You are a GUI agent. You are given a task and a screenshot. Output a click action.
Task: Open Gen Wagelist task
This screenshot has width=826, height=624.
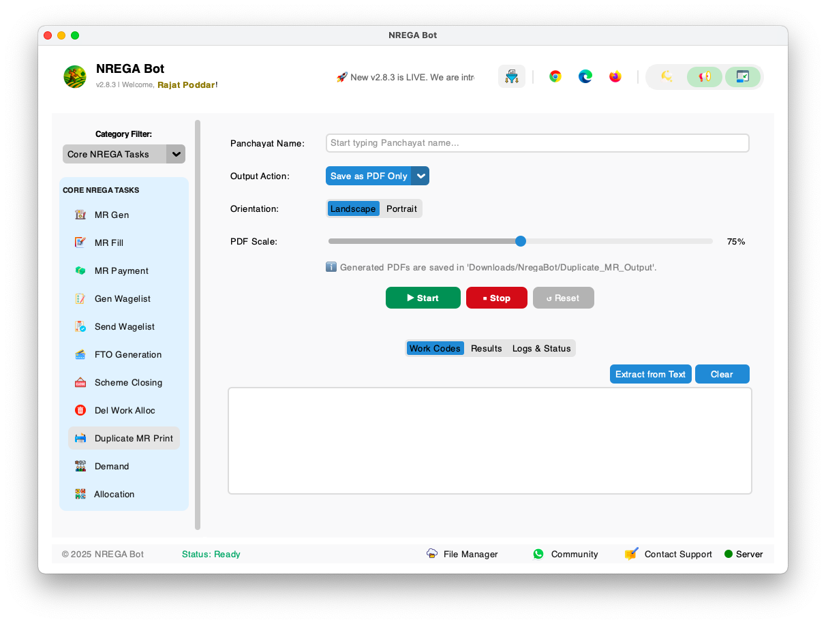pyautogui.click(x=124, y=298)
